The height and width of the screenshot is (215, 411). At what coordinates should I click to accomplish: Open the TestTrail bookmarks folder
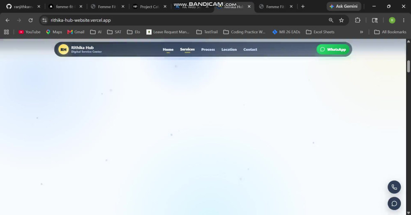pyautogui.click(x=207, y=32)
